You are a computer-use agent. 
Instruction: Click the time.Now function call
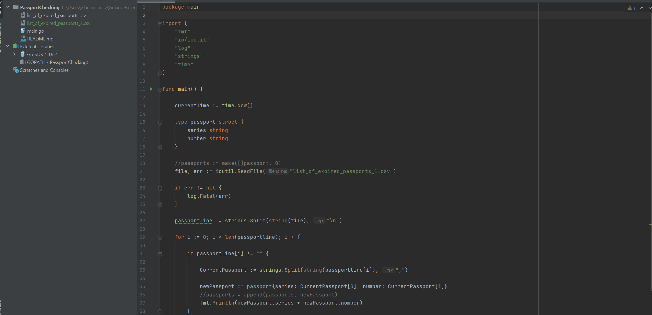point(242,106)
